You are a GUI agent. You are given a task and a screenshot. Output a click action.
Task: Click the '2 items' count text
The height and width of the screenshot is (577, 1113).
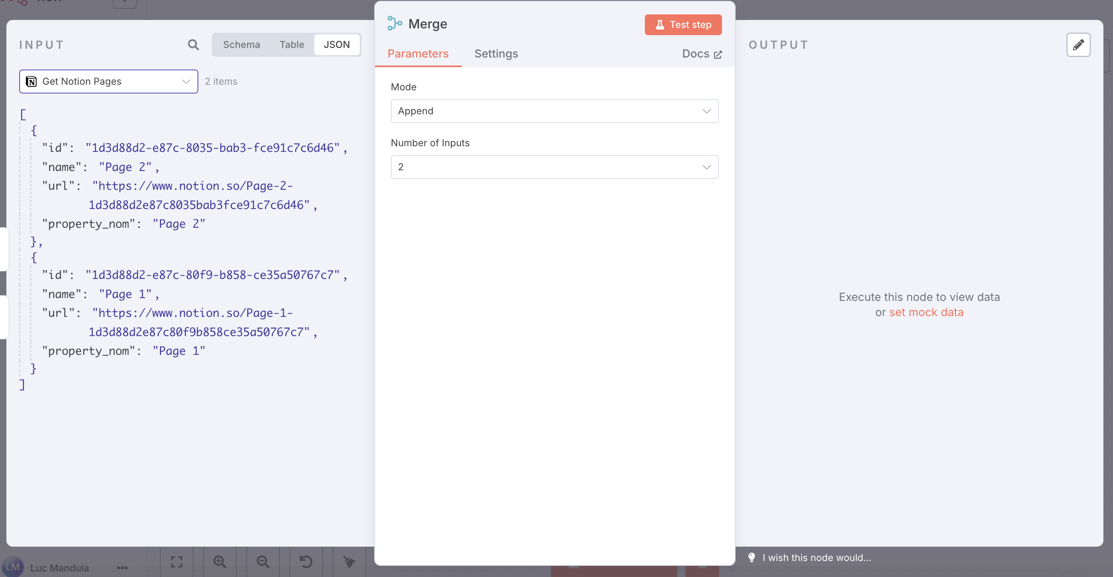coord(221,81)
